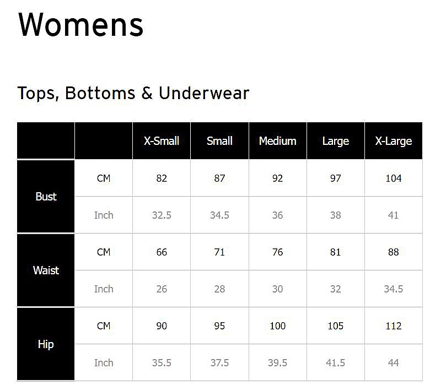Click the Large column header

click(x=335, y=141)
